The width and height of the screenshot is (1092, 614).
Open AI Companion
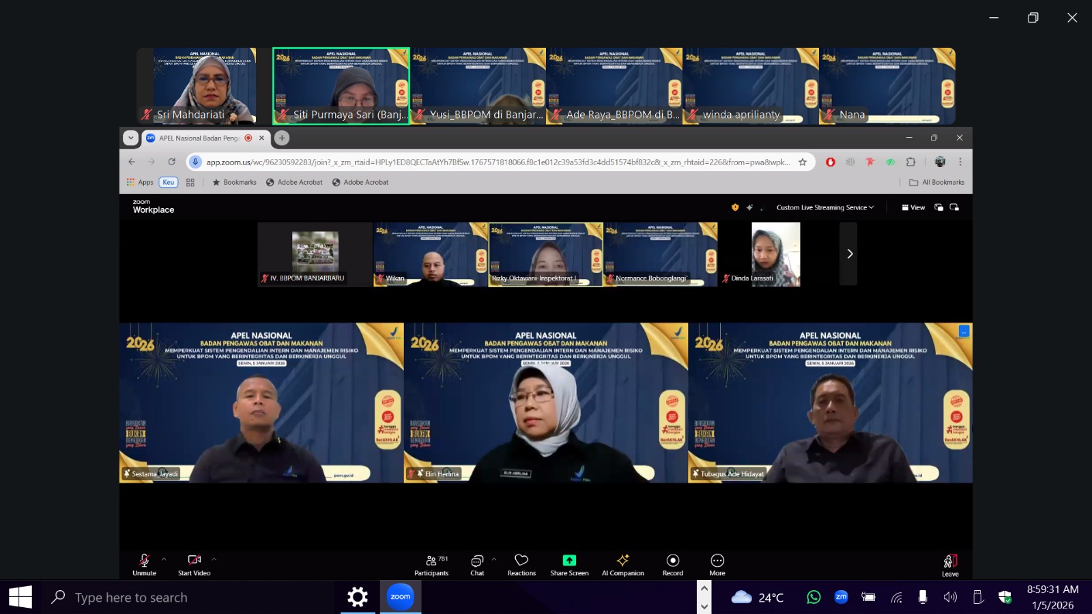pos(622,564)
